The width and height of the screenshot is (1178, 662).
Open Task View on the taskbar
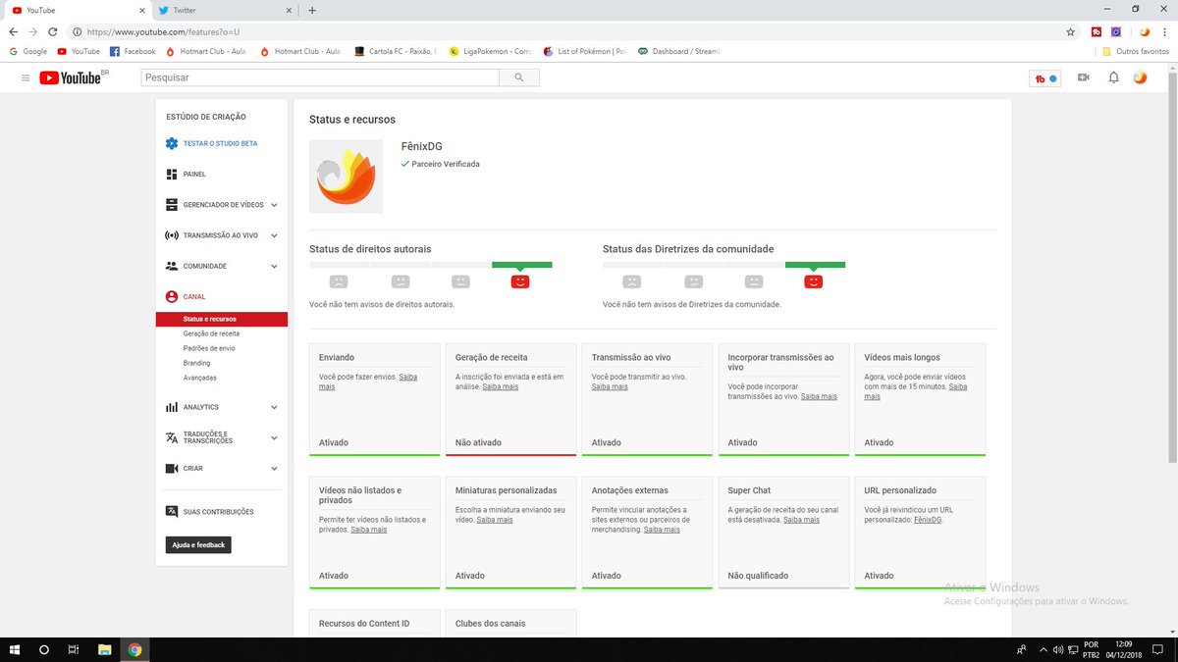click(74, 649)
